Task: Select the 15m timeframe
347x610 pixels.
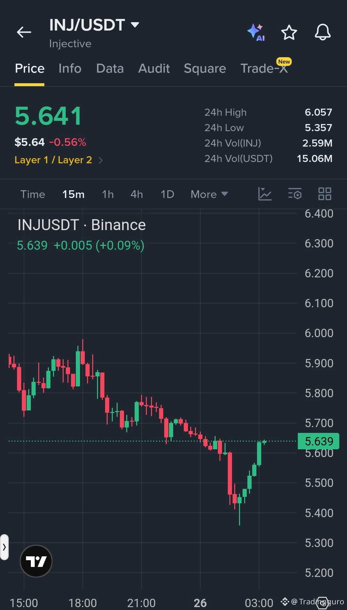Action: (74, 194)
